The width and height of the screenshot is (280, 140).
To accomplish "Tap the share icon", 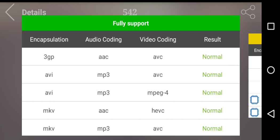I will point(248,12).
